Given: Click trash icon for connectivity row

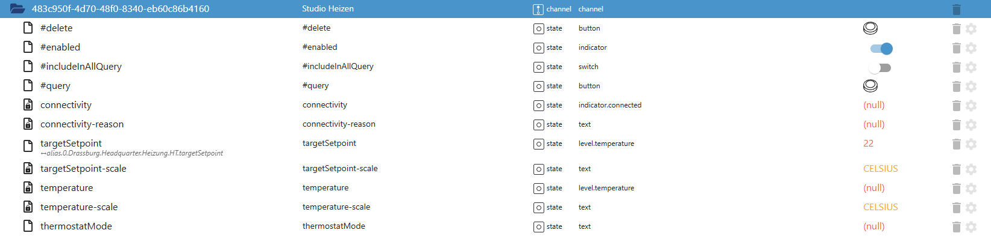Looking at the screenshot, I should [957, 105].
